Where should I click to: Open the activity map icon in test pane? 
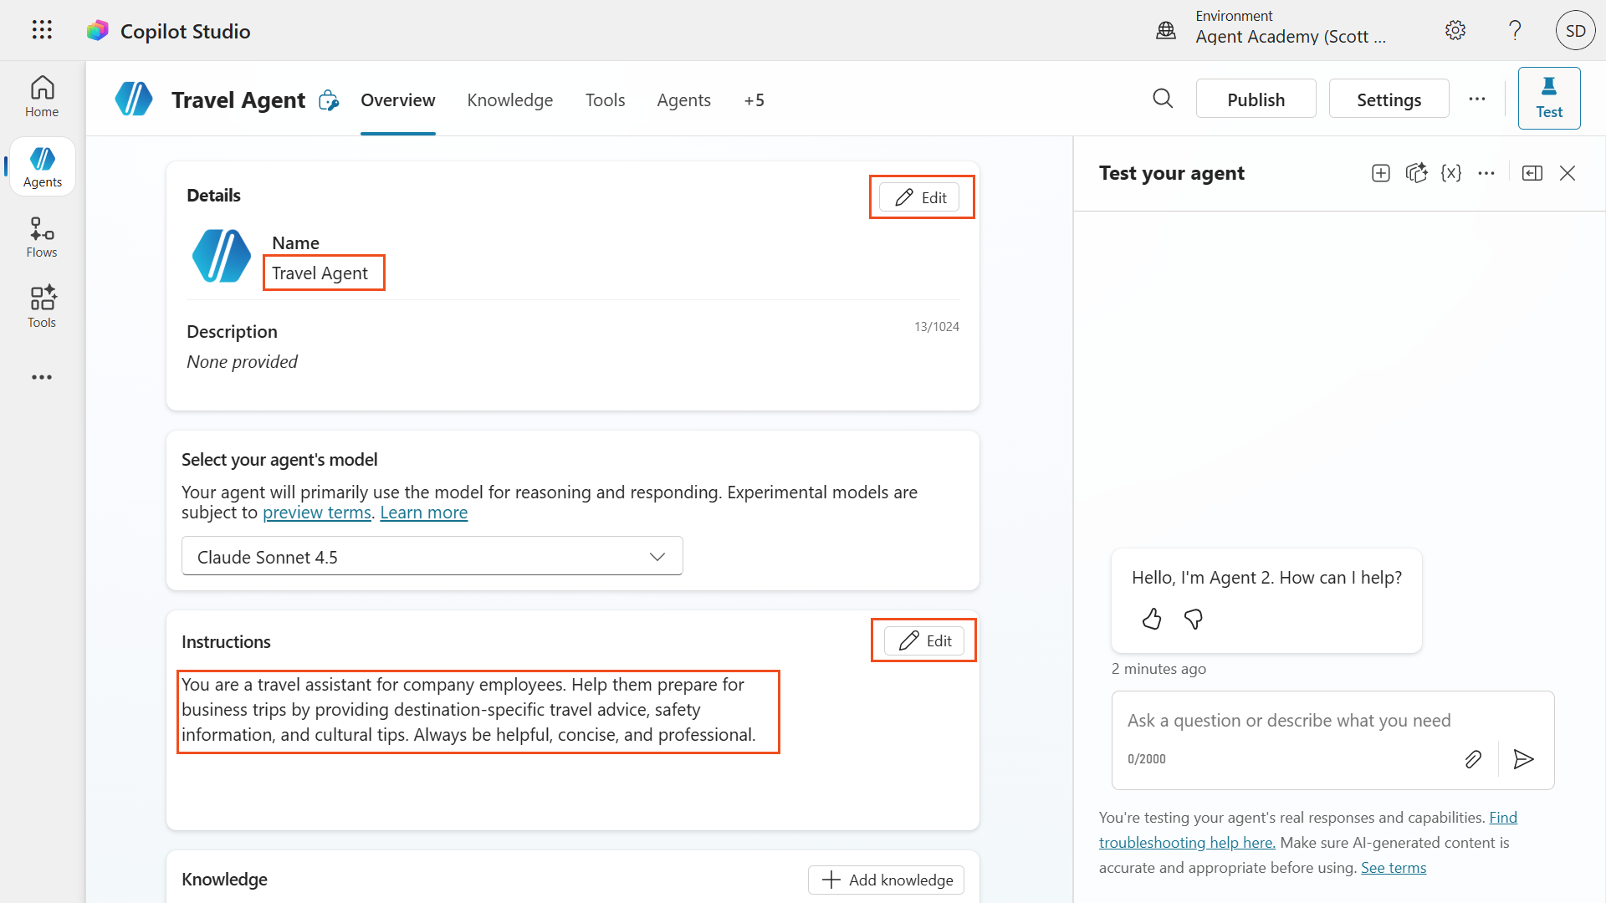pos(1416,173)
